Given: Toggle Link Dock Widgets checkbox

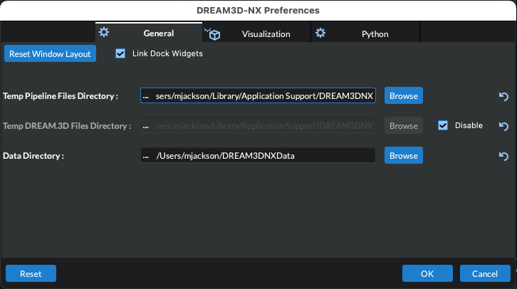Looking at the screenshot, I should (120, 53).
